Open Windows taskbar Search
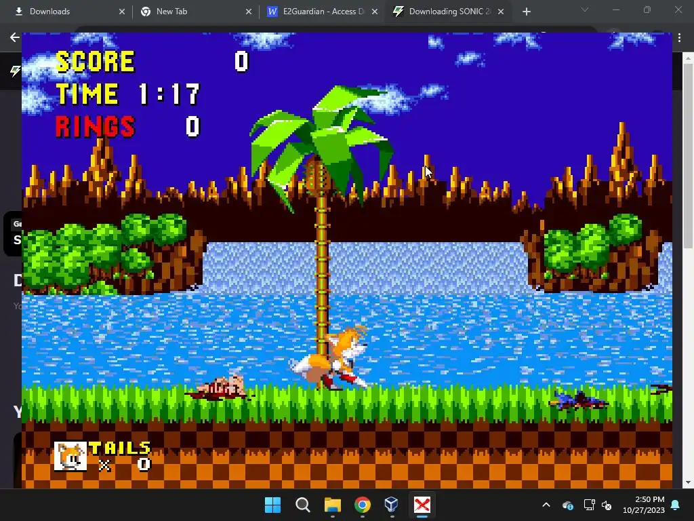 pos(303,505)
